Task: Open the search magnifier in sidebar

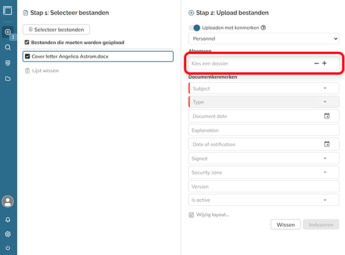Action: [x=7, y=47]
